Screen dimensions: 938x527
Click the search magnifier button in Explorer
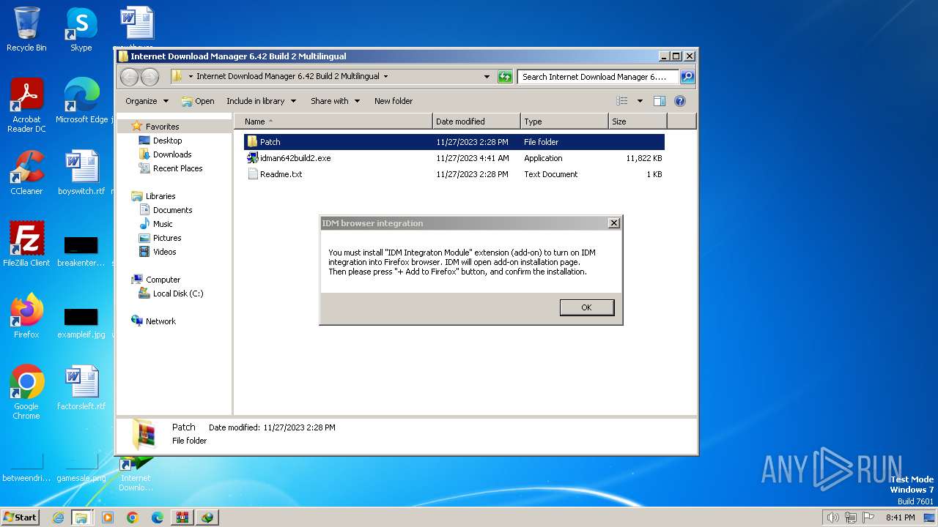coord(687,77)
